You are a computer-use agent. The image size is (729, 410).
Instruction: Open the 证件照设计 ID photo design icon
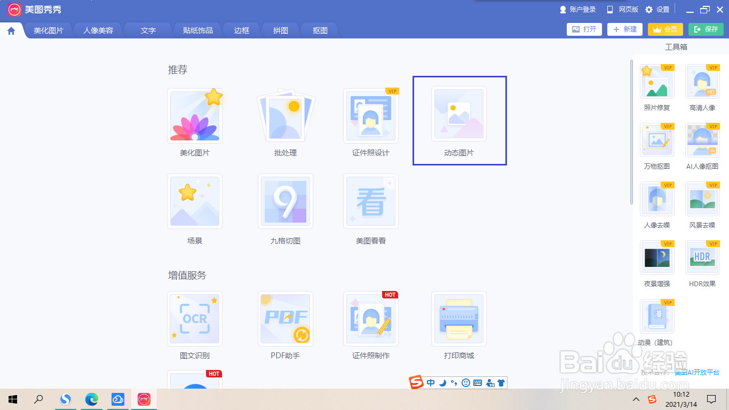[x=371, y=116]
